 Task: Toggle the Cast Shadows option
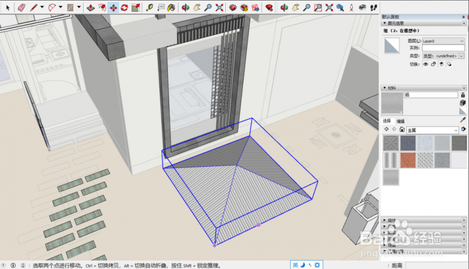point(449,64)
